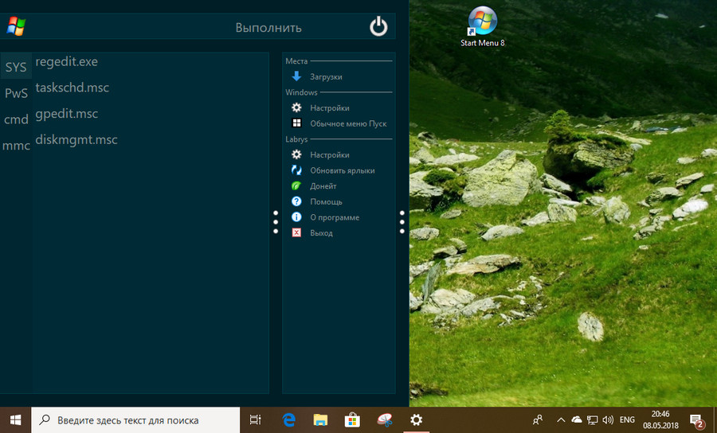Run taskschd.msc entry
This screenshot has height=433, width=717.
(x=72, y=88)
